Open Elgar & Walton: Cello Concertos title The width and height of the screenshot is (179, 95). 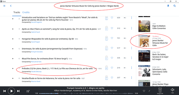coord(159,27)
